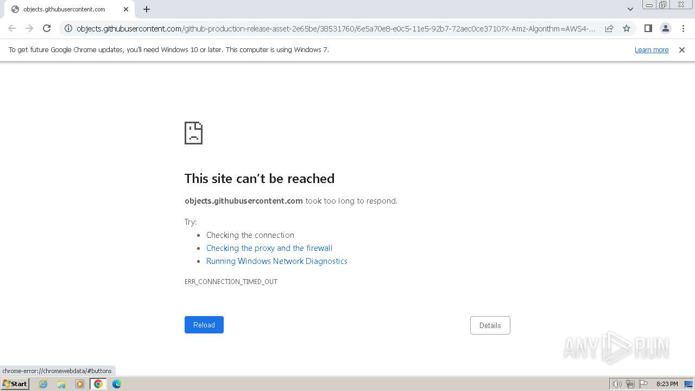This screenshot has height=391, width=695.
Task: Click the "Checking the connection" suggestion text
Action: (x=250, y=235)
